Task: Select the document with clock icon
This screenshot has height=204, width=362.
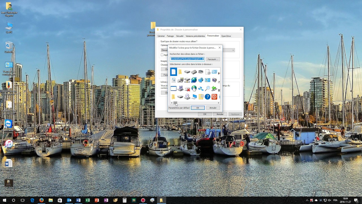Action: pos(208,72)
